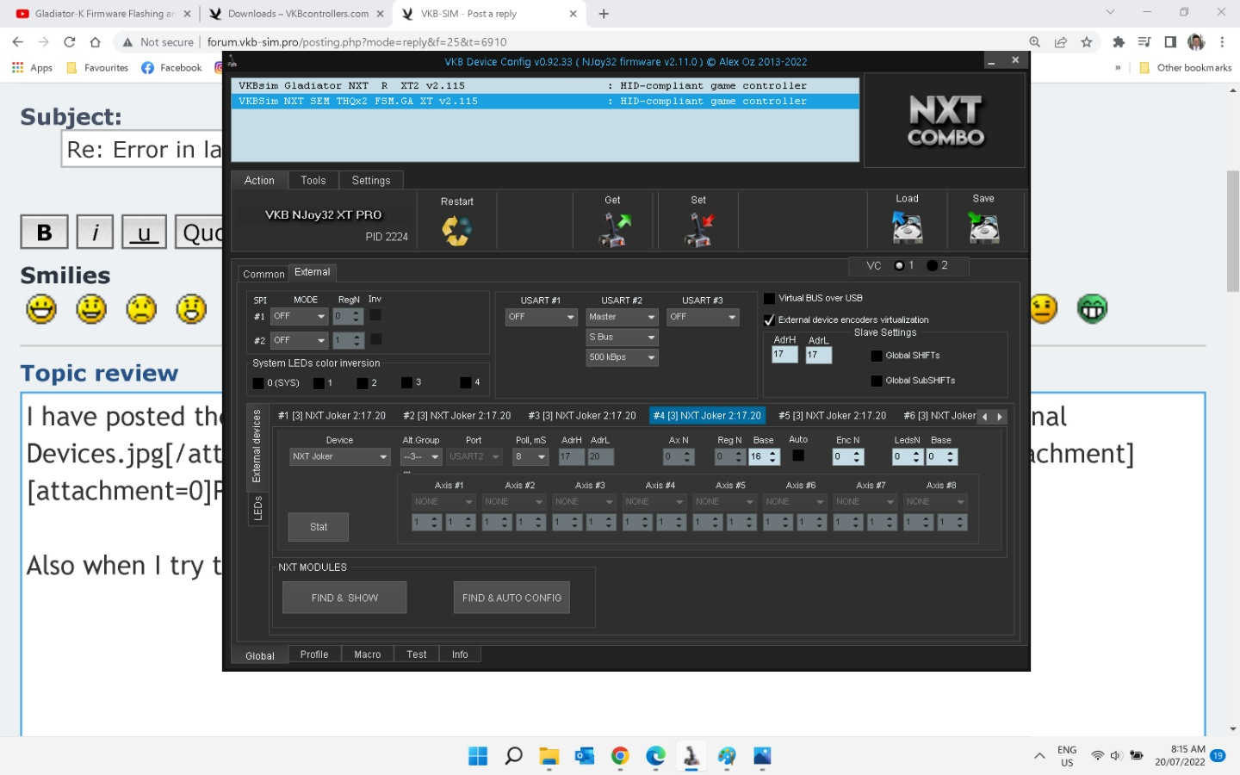Open USART #2 Master dropdown
This screenshot has height=775, width=1240.
click(x=622, y=317)
